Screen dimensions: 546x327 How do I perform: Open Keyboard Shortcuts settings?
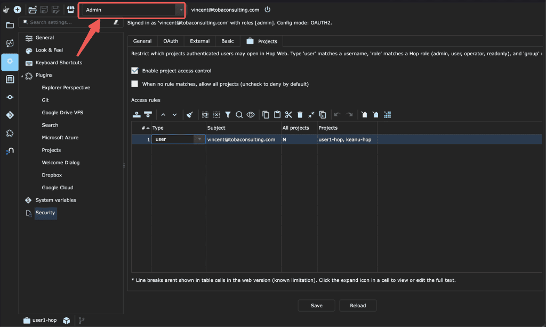tap(59, 63)
